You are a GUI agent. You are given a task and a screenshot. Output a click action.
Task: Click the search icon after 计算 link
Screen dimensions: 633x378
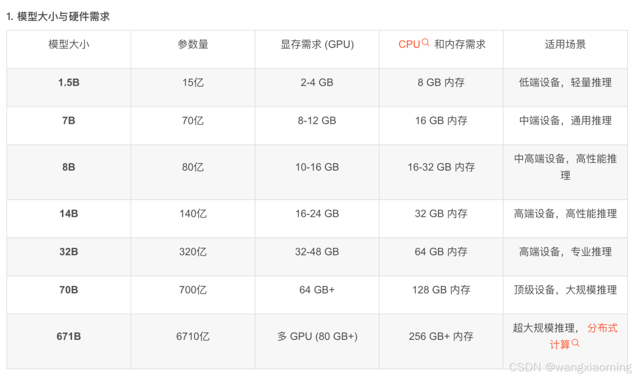point(576,343)
